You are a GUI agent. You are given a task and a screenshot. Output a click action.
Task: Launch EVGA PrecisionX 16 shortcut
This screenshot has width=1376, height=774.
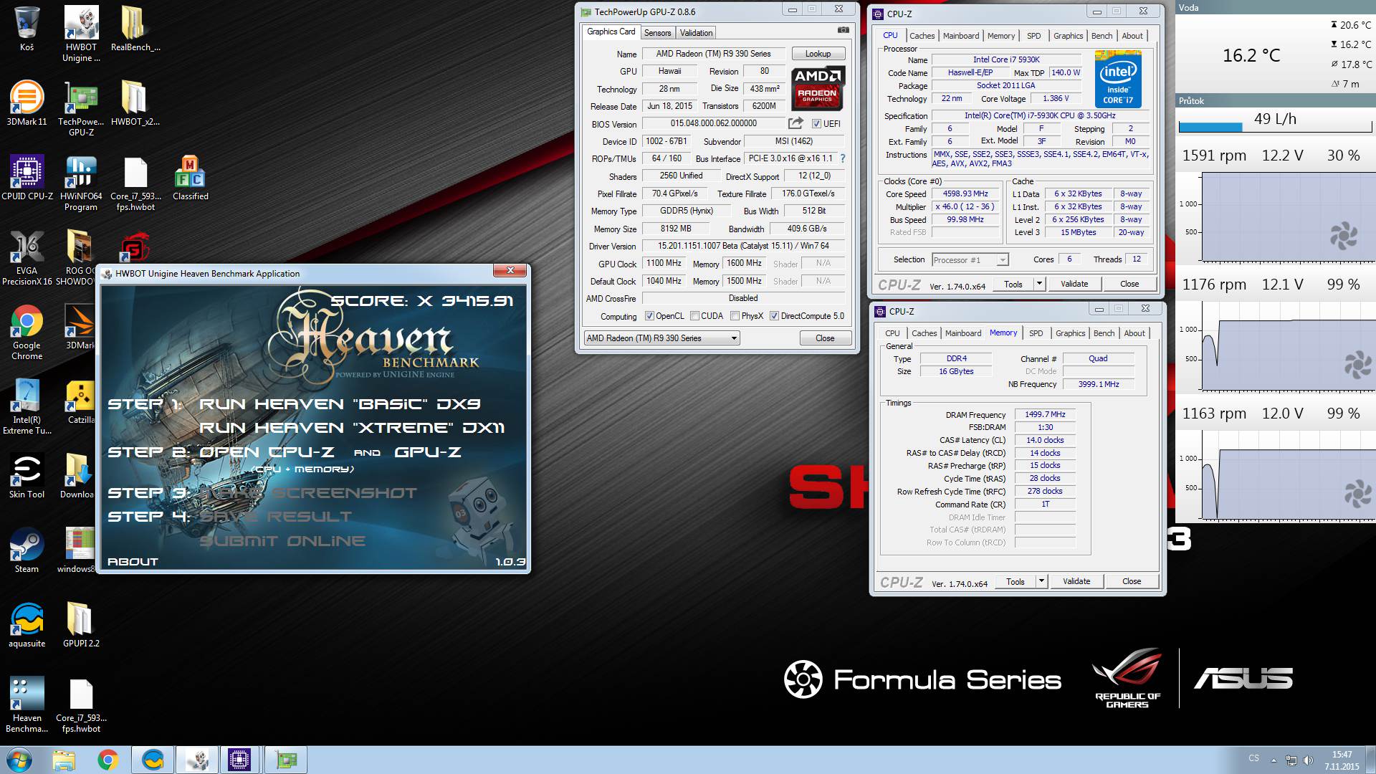pos(27,258)
